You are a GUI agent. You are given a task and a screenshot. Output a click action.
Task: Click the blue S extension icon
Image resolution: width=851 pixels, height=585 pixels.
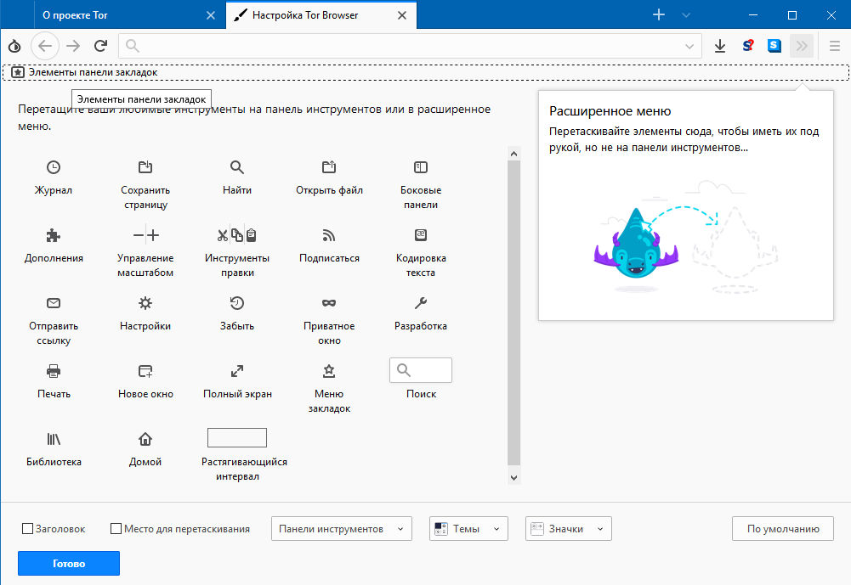pyautogui.click(x=774, y=46)
